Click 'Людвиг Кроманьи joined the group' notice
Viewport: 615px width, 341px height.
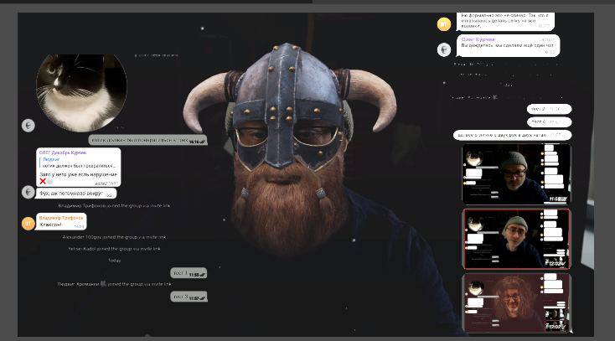tap(114, 284)
